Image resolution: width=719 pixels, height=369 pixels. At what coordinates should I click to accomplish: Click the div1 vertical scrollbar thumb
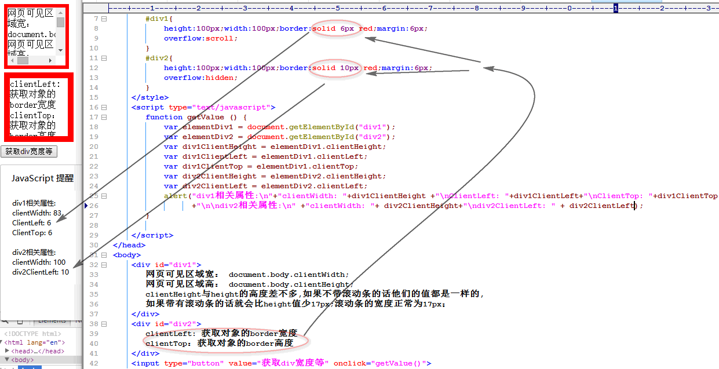60,22
